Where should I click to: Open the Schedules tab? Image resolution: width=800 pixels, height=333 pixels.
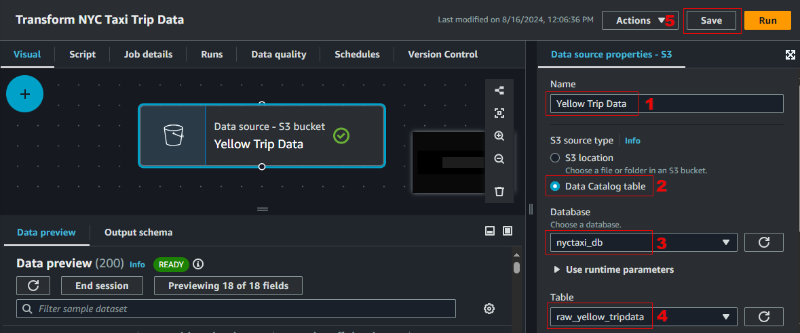(x=357, y=54)
